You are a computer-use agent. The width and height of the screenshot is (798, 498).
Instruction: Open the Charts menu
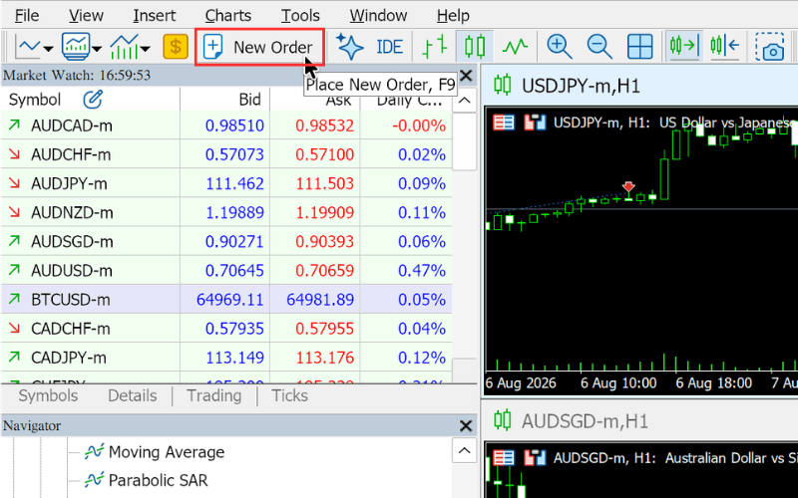click(228, 16)
